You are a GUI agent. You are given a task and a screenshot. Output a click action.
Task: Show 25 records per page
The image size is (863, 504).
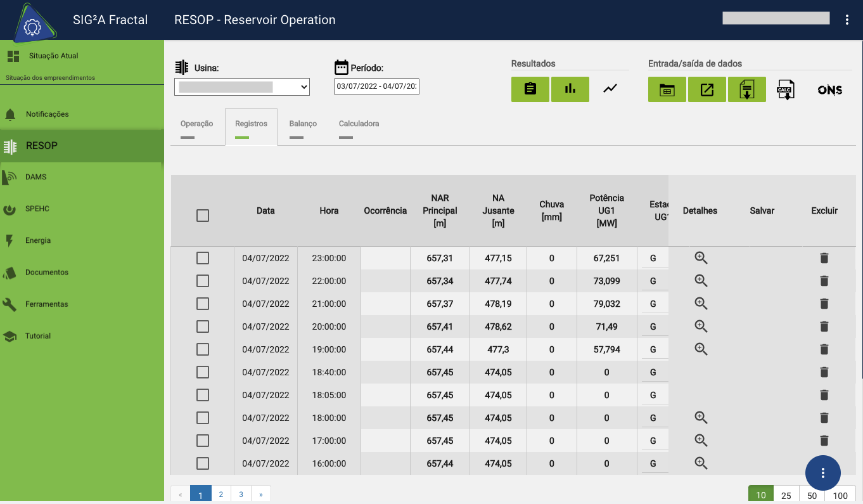786,495
